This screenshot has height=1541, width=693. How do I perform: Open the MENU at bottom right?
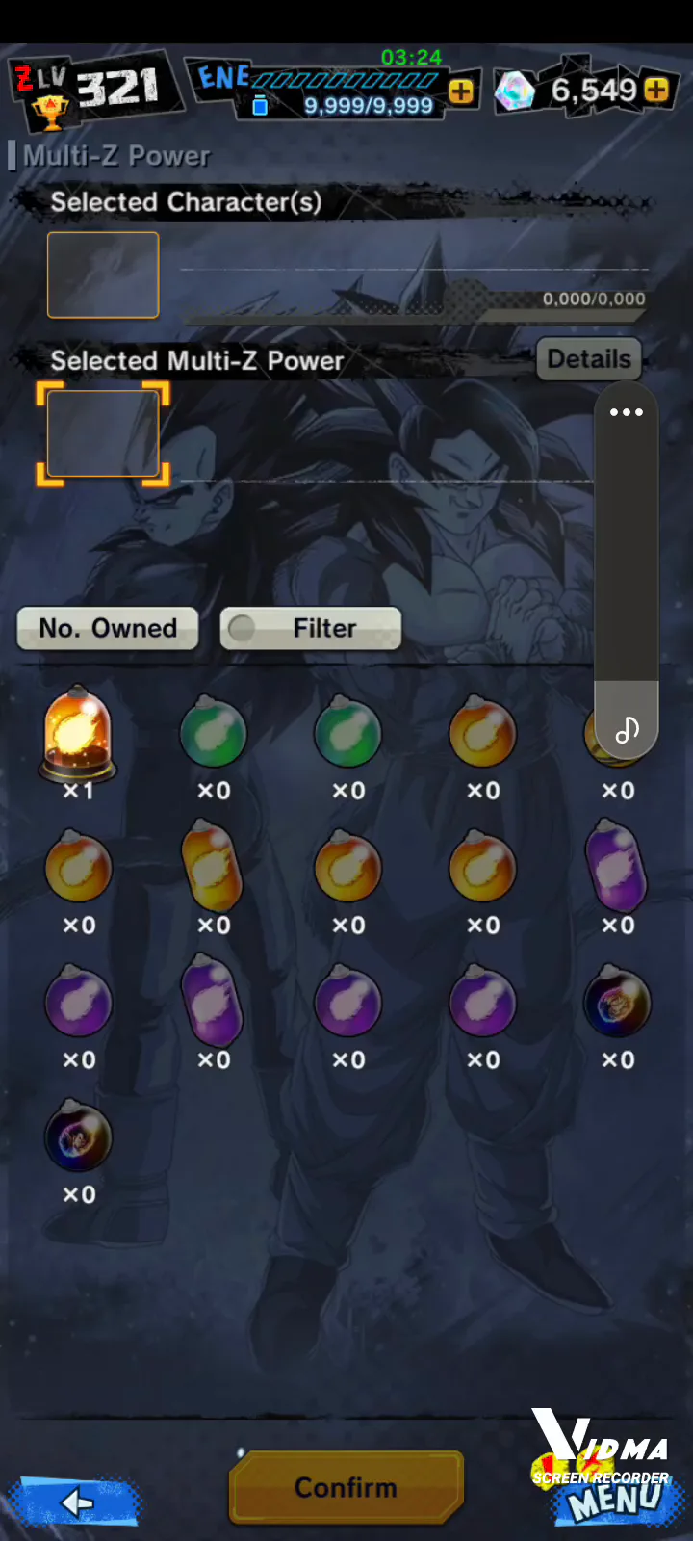616,1501
